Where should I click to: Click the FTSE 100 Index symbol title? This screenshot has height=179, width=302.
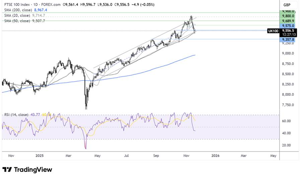point(18,5)
